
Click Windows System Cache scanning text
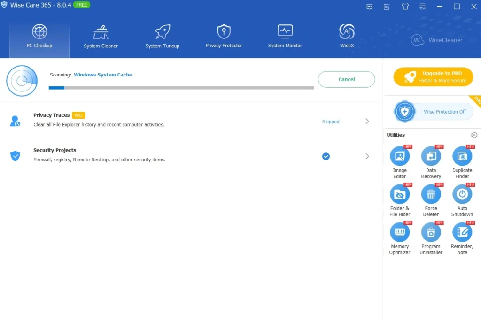click(x=103, y=75)
